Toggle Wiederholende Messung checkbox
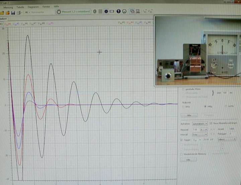 [181, 154]
